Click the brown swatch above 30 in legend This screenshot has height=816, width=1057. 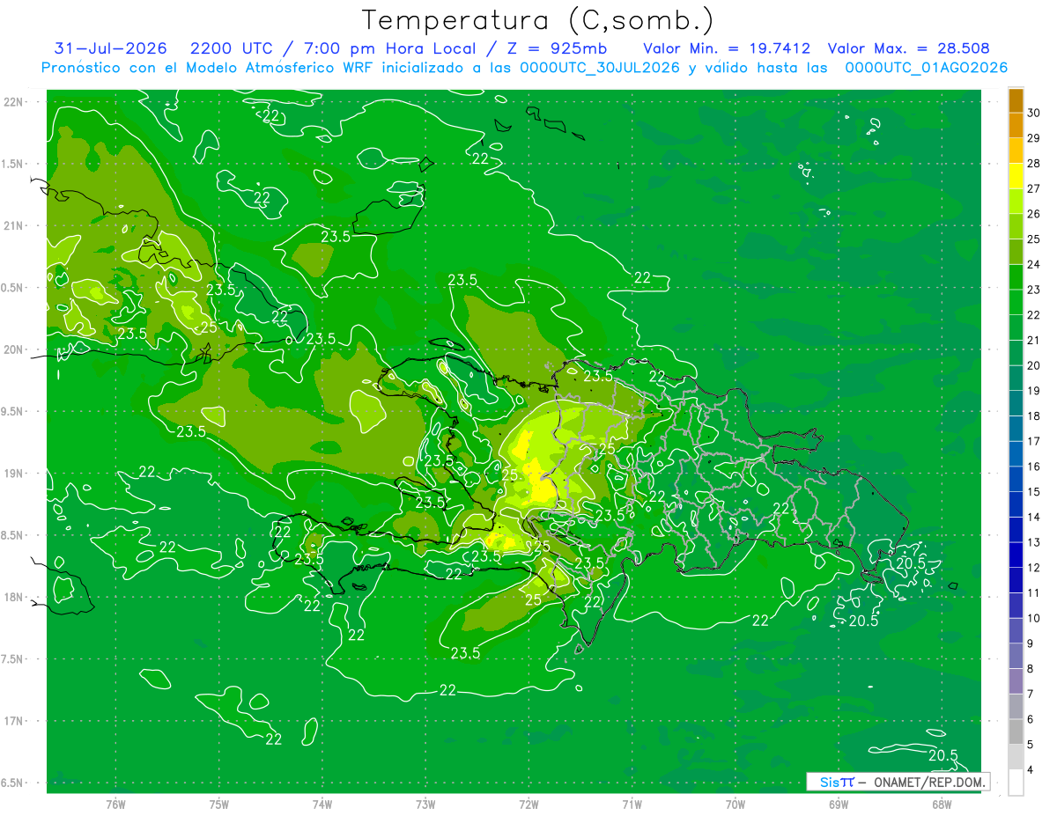point(1016,100)
